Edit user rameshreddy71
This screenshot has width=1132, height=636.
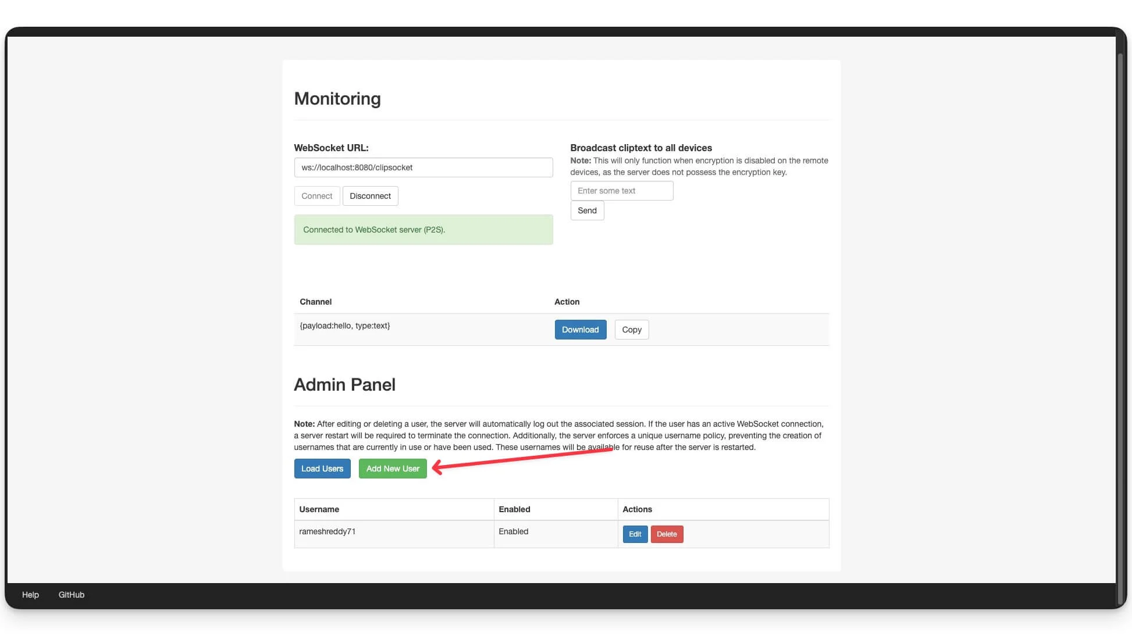point(635,534)
